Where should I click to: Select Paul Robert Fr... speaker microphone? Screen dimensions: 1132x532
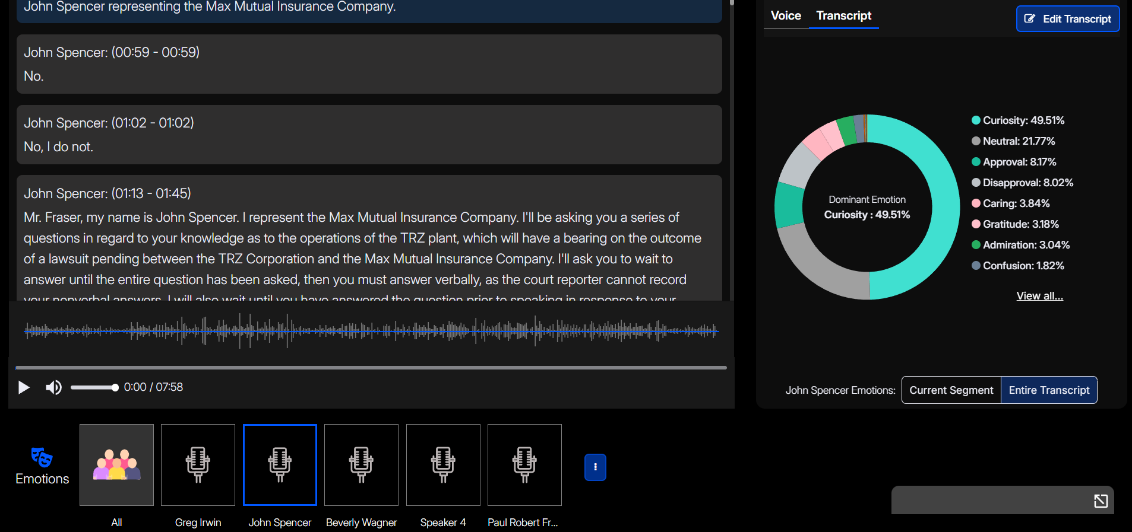524,465
